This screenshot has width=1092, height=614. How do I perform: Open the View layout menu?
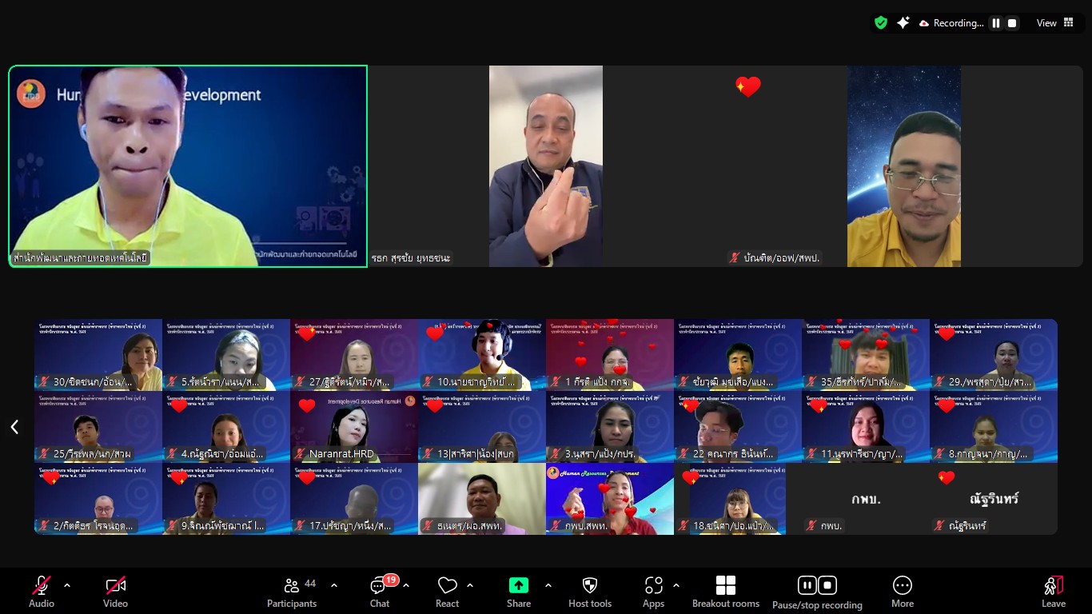pyautogui.click(x=1055, y=23)
